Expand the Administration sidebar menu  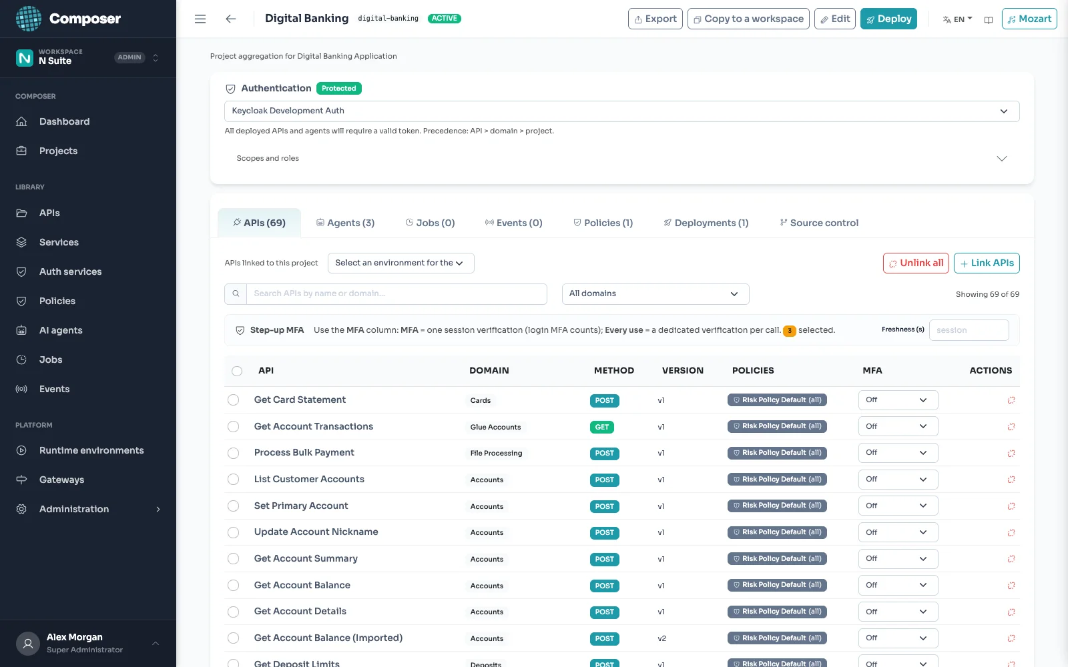[88, 509]
